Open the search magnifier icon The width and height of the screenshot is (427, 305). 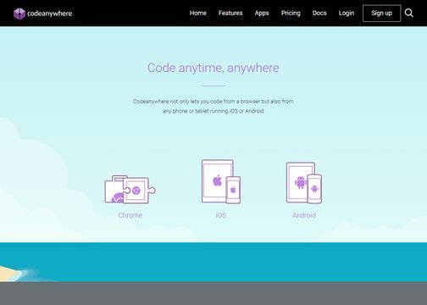[x=409, y=13]
